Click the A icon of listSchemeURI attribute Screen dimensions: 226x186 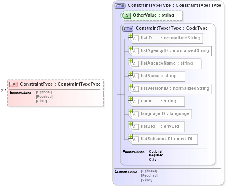[135, 139]
